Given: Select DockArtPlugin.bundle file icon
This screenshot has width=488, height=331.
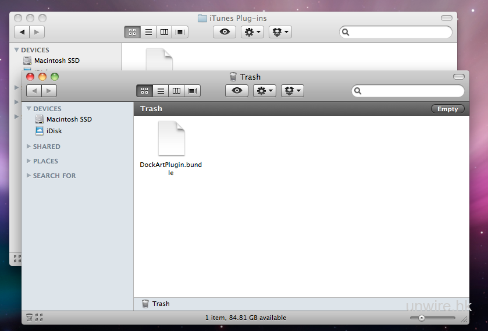Looking at the screenshot, I should (x=171, y=140).
